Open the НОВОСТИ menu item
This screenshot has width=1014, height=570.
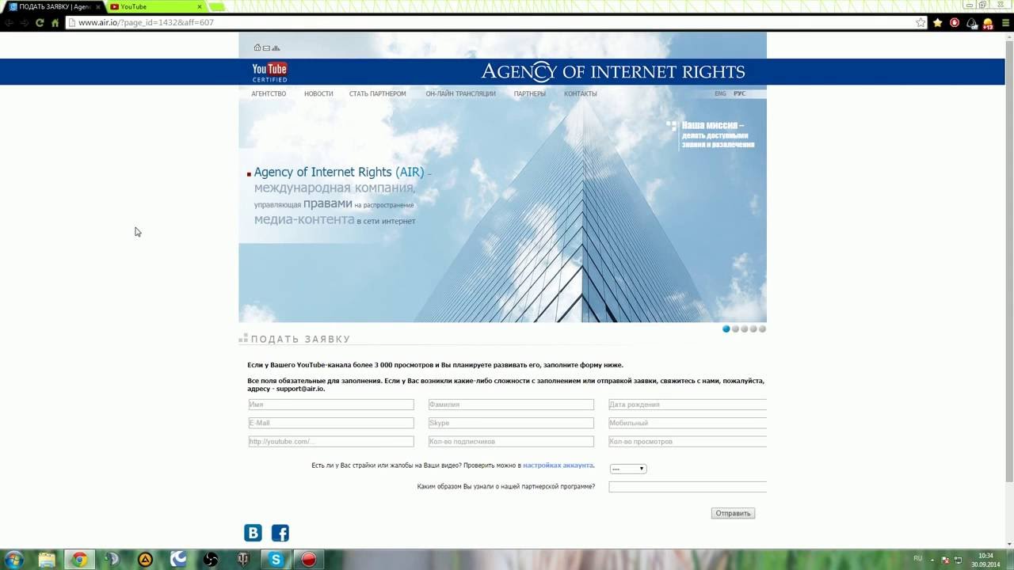(318, 93)
